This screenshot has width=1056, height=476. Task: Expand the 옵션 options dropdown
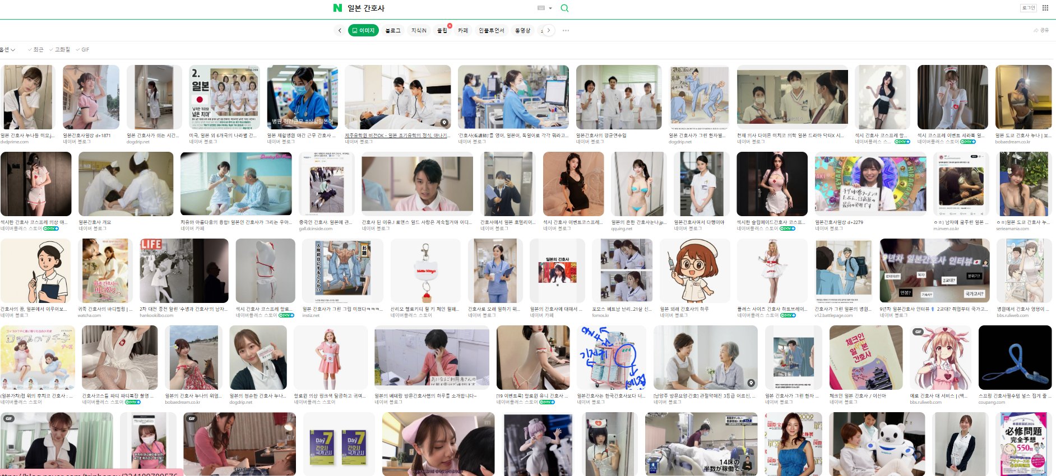pos(7,50)
